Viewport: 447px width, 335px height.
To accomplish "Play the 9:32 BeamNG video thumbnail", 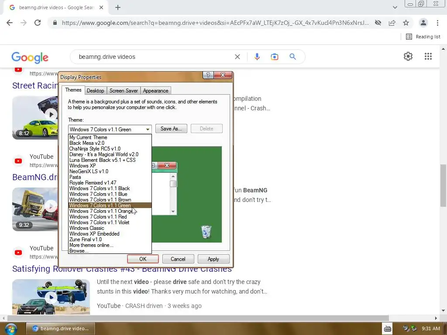I will [35, 209].
